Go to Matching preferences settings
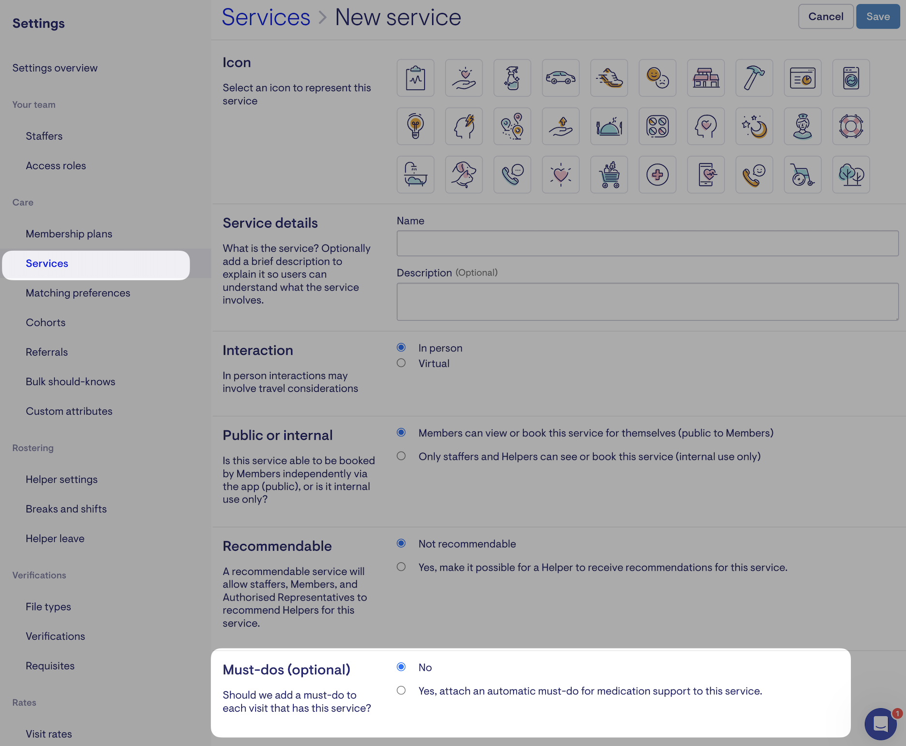Viewport: 906px width, 746px height. pyautogui.click(x=78, y=293)
